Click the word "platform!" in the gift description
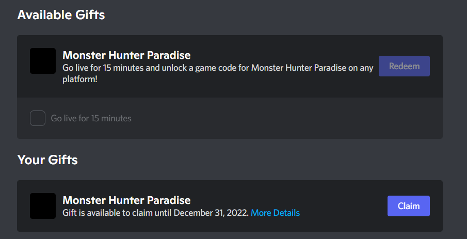Image resolution: width=467 pixels, height=239 pixels. point(79,78)
